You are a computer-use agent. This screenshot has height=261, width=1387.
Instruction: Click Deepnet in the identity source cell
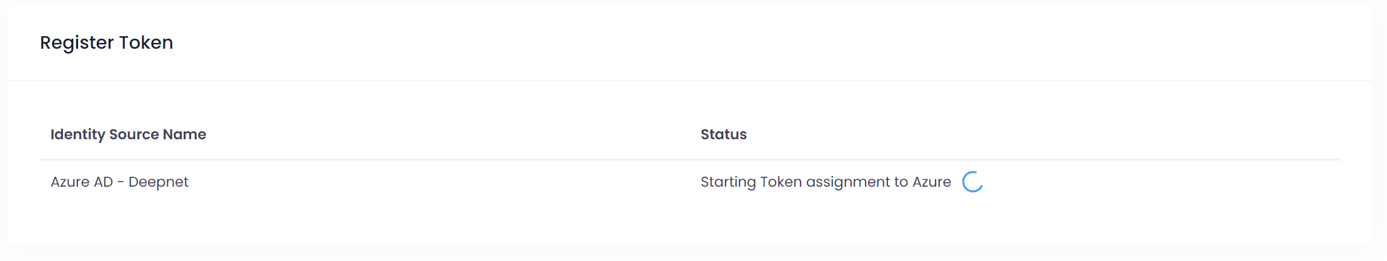click(158, 182)
